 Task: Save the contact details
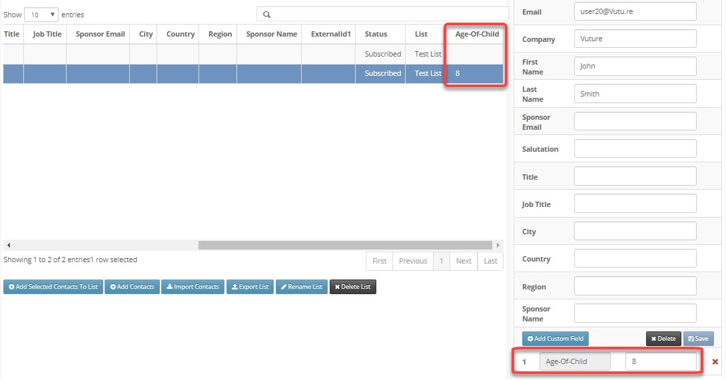pyautogui.click(x=698, y=339)
